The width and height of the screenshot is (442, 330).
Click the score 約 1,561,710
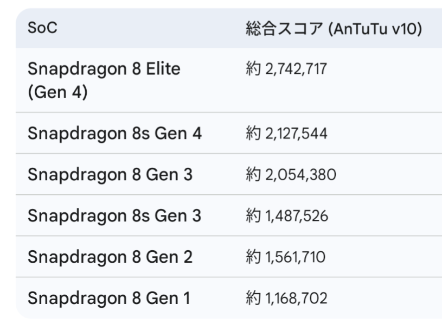(x=286, y=257)
